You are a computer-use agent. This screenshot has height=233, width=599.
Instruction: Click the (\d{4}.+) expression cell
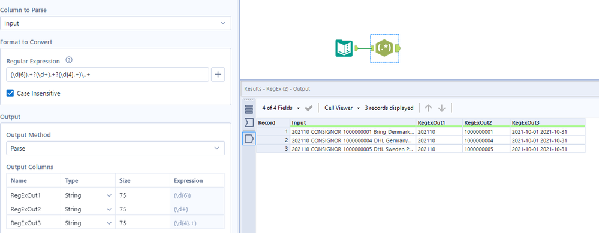point(197,223)
